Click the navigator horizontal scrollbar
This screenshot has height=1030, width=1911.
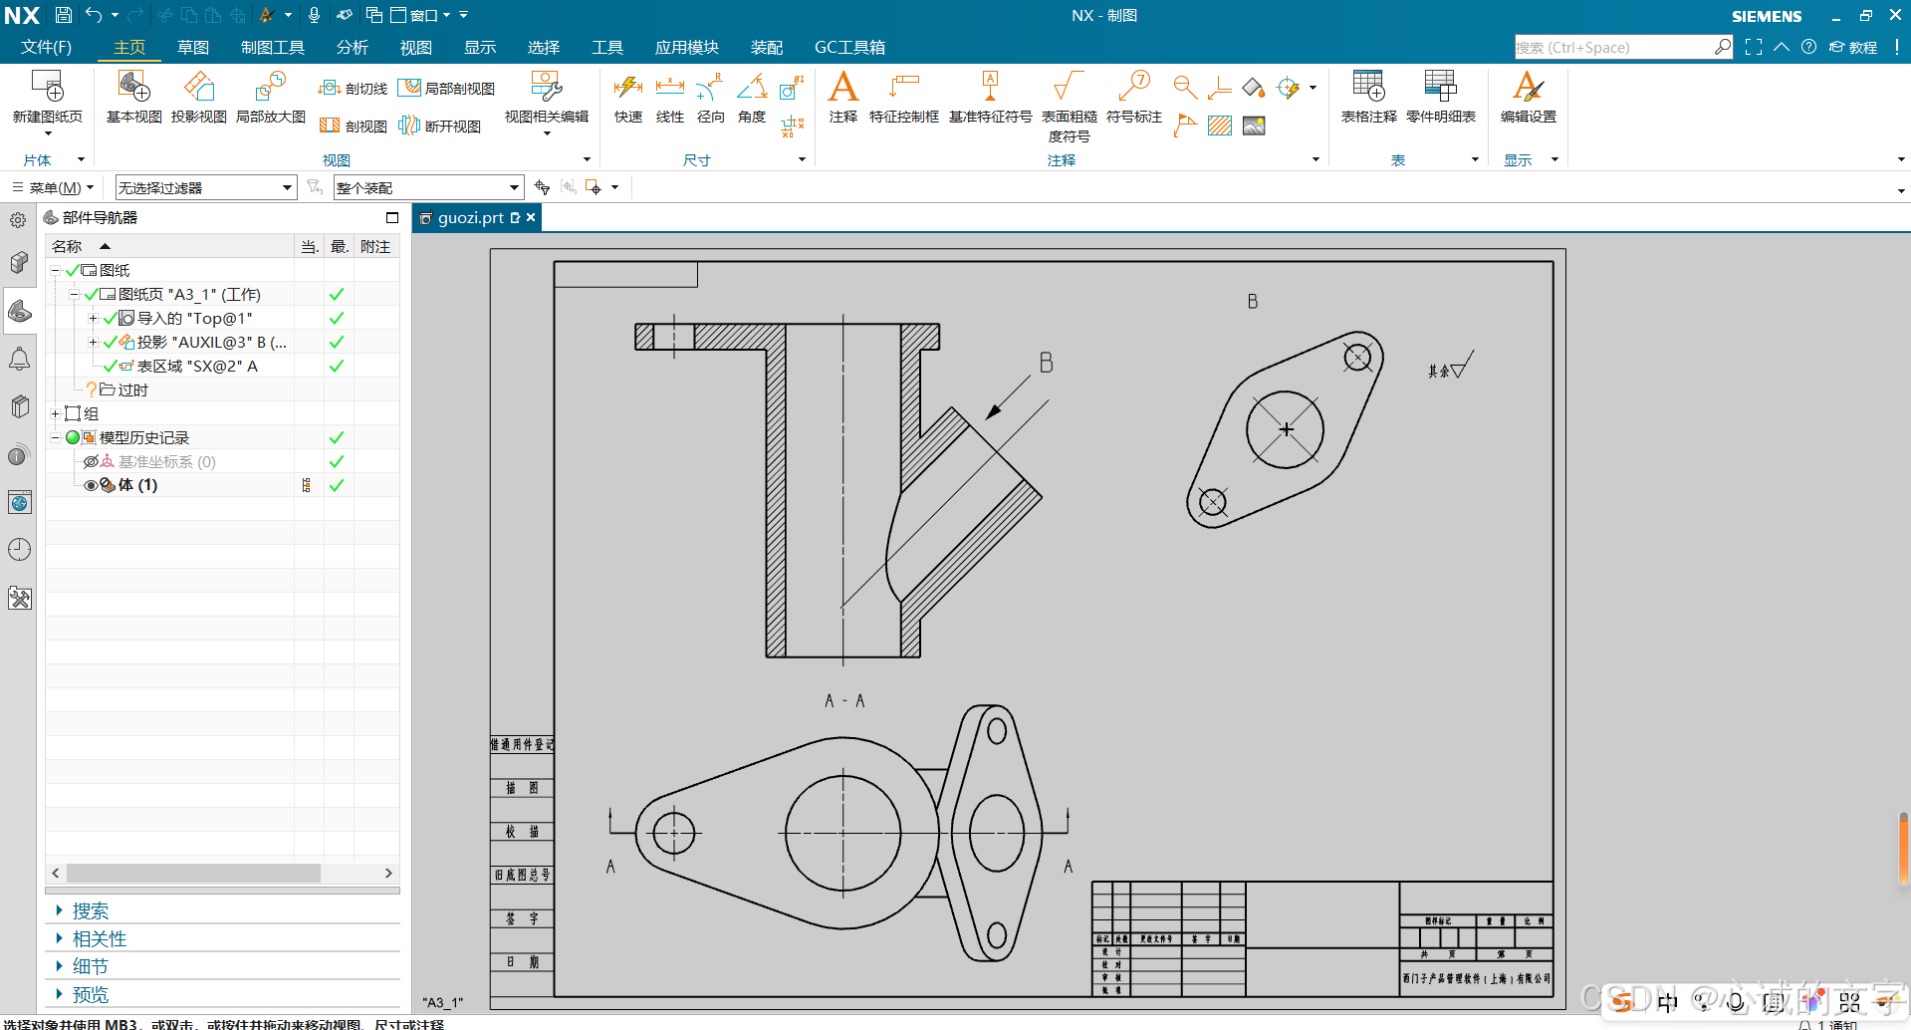pyautogui.click(x=193, y=873)
